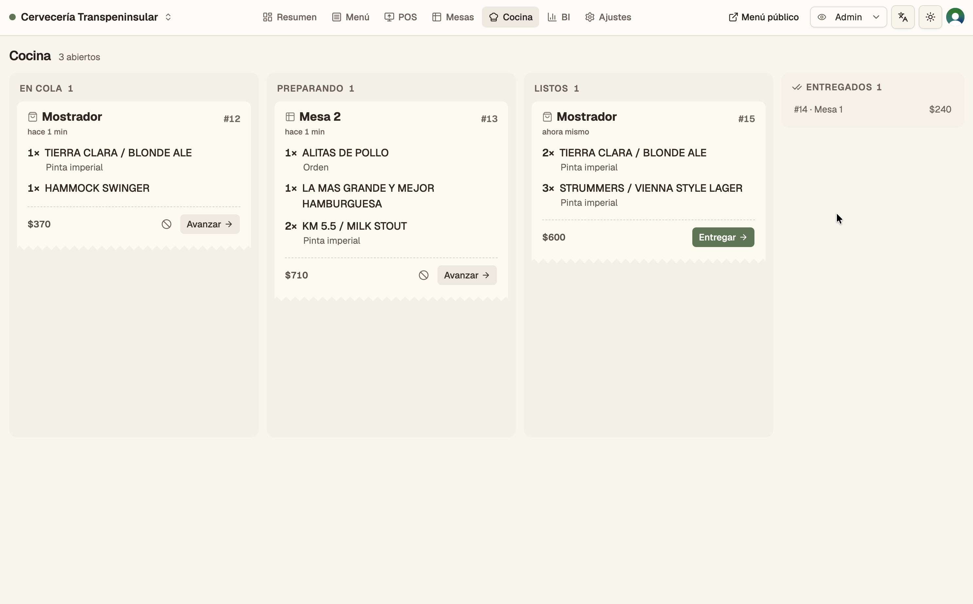Click the Mesas table icon in navigation
The image size is (973, 604).
[x=436, y=17]
